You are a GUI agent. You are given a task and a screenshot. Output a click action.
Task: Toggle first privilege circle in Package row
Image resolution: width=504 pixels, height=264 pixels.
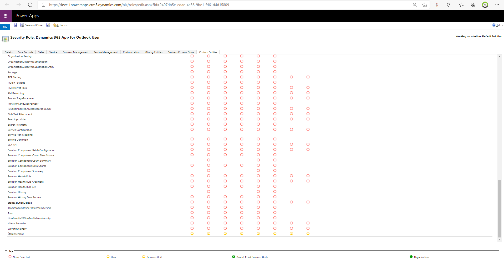pos(192,72)
